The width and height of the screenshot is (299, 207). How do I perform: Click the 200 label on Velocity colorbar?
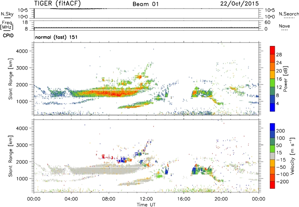(281, 131)
